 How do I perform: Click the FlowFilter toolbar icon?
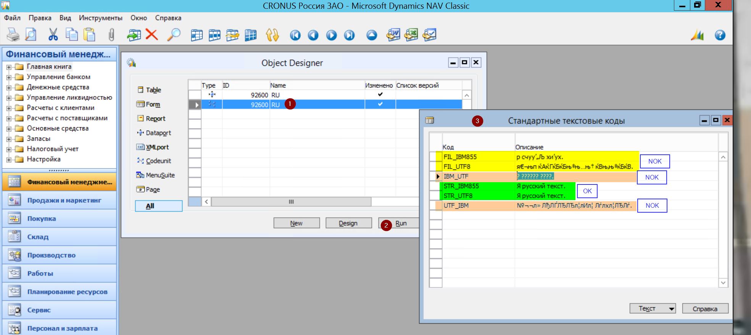pyautogui.click(x=232, y=35)
